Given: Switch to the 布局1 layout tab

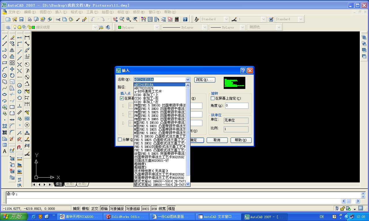Looking at the screenshot, I should [x=70, y=184].
